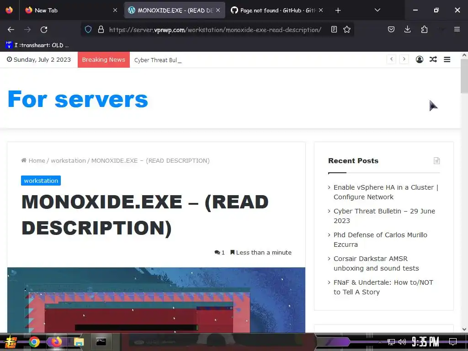This screenshot has width=468, height=351.
Task: Click scrollbar down arrow
Action: click(x=464, y=329)
